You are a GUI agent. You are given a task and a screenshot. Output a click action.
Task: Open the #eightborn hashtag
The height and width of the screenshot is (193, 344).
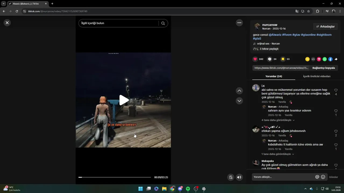324,35
